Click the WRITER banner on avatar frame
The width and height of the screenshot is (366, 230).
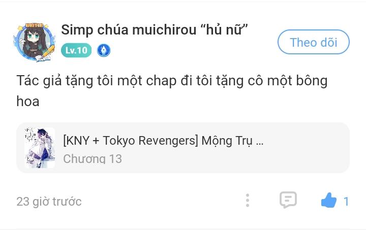point(34,25)
